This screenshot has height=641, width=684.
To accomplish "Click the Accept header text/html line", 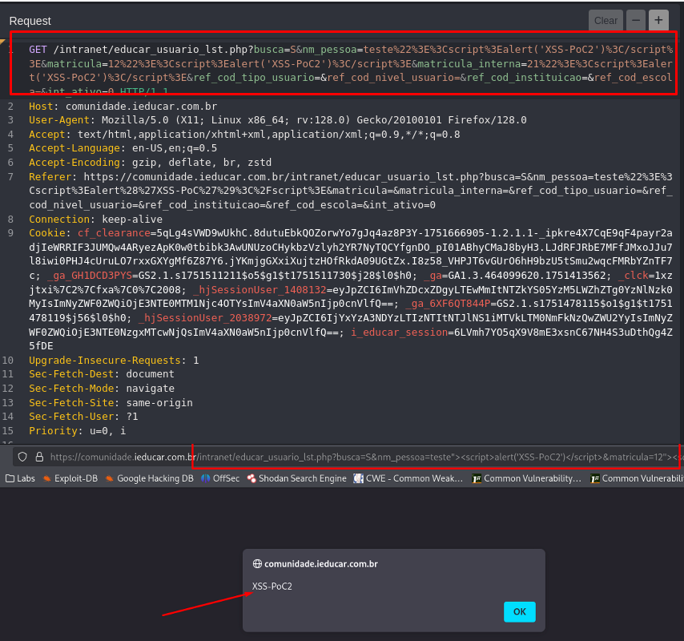I will point(245,134).
